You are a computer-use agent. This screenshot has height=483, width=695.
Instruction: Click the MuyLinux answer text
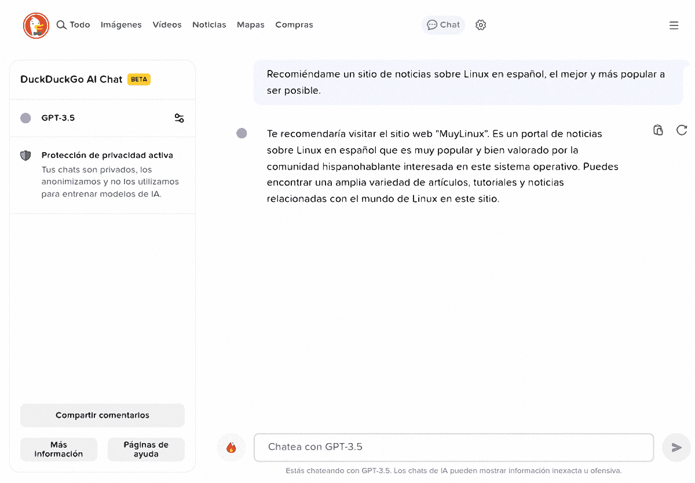(442, 166)
